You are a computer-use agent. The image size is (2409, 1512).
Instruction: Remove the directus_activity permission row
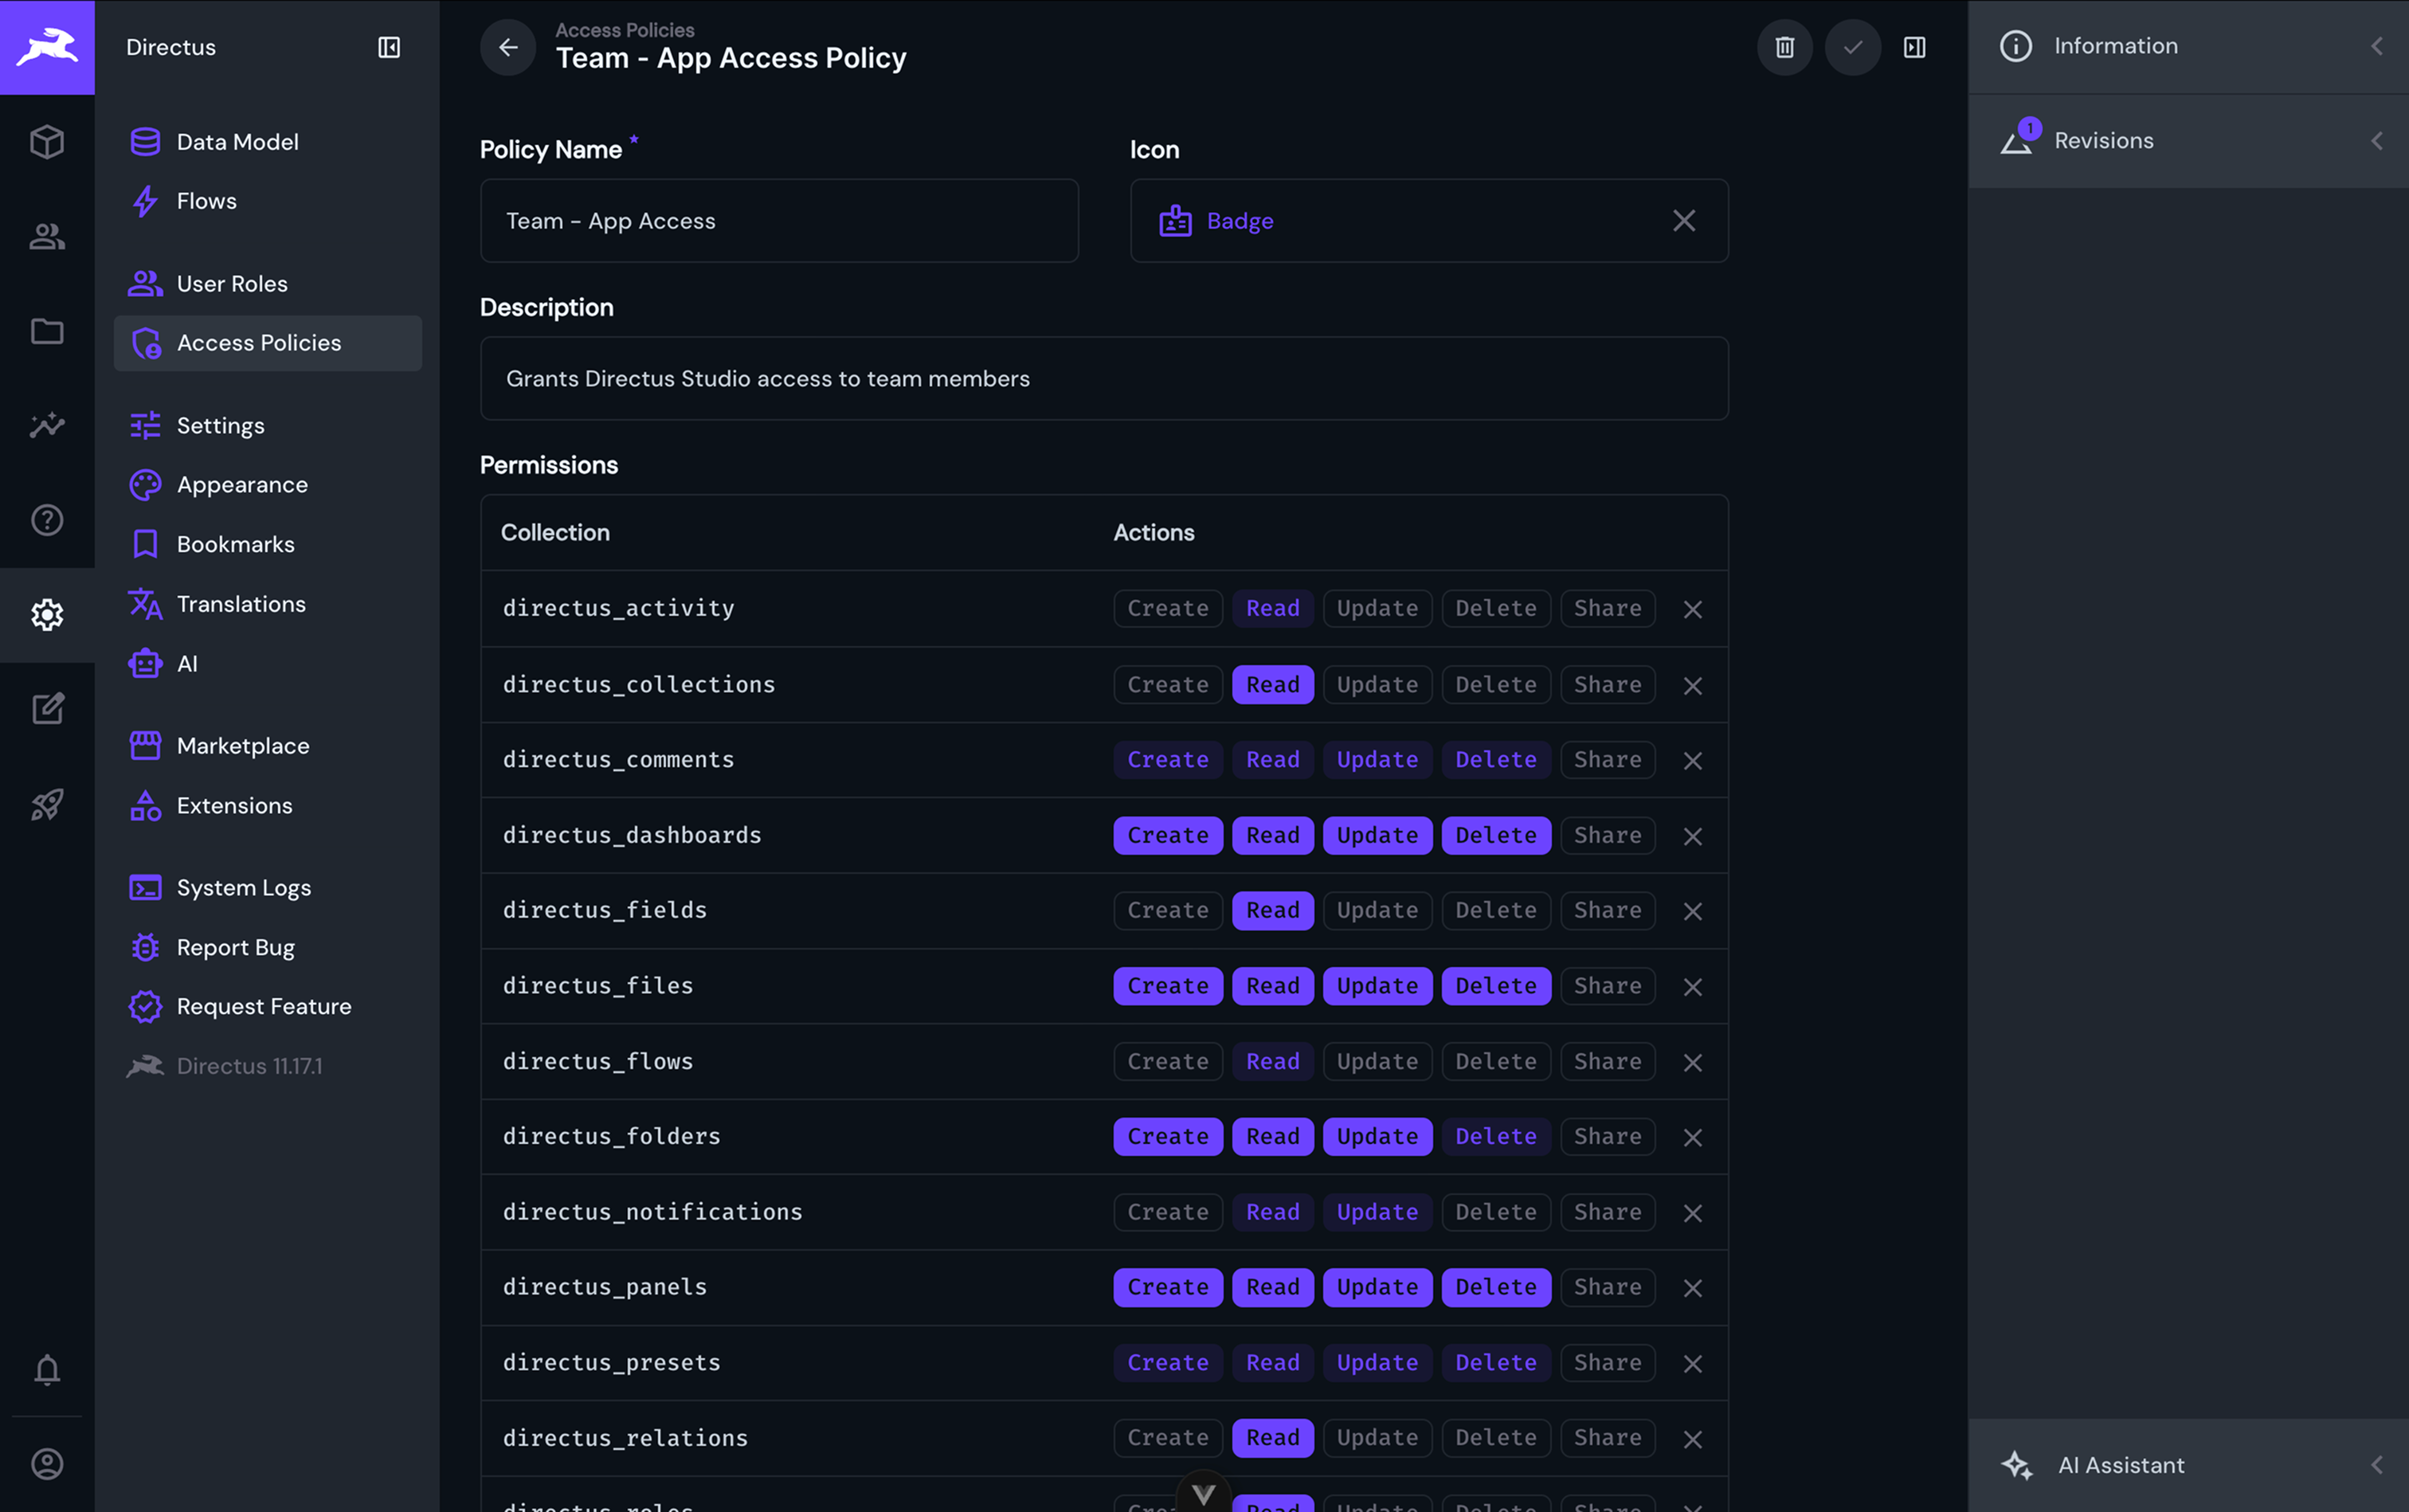tap(1692, 609)
